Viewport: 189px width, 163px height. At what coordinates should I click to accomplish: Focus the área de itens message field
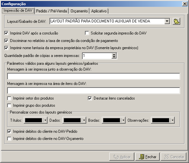[94, 90]
